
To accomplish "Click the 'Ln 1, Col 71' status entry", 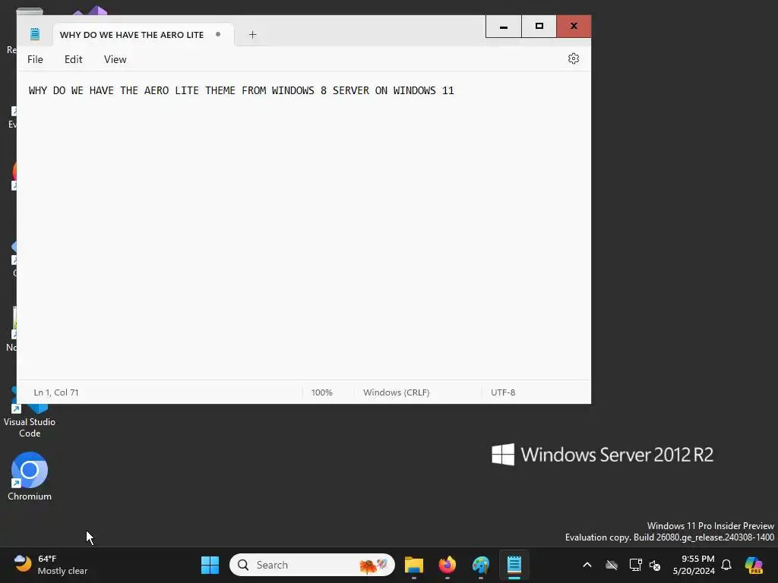I will 56,392.
